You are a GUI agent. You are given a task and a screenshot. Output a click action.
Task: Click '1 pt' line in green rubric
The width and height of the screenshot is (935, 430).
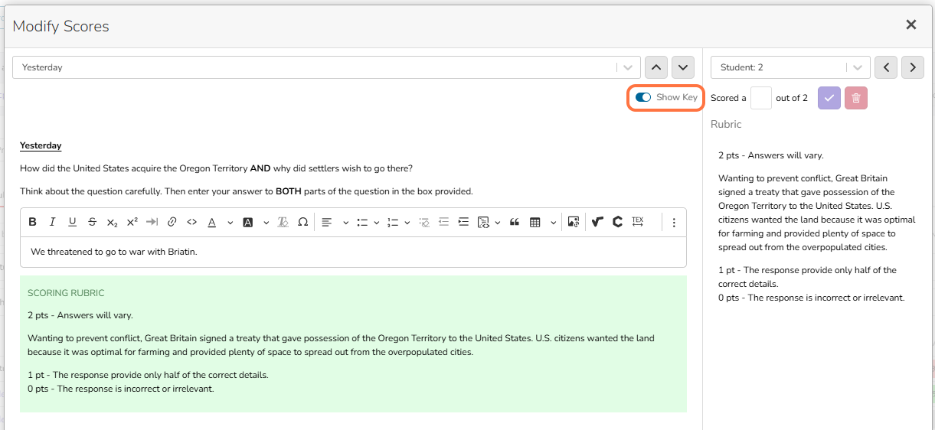pos(148,375)
